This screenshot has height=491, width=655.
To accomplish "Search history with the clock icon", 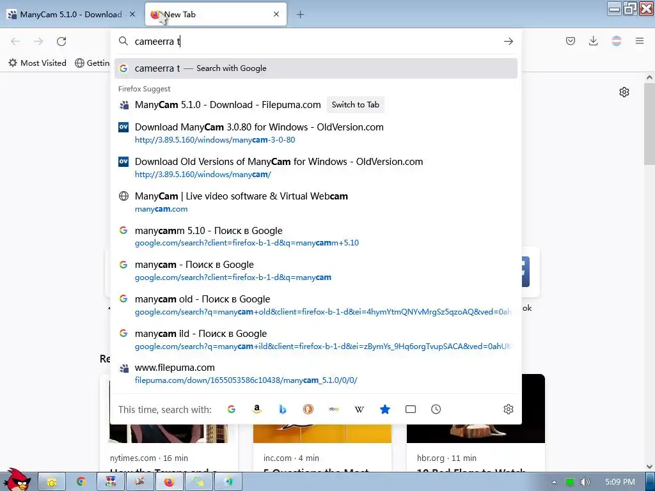I will [x=436, y=409].
